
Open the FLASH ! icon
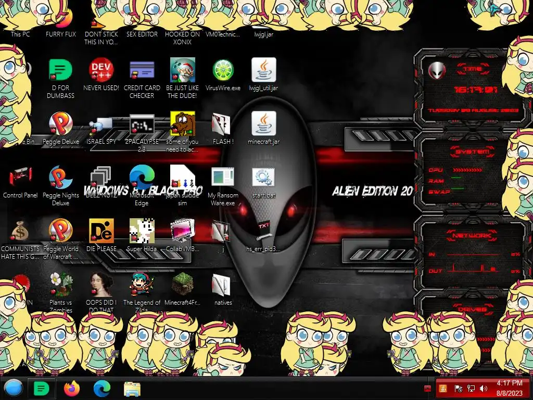221,124
